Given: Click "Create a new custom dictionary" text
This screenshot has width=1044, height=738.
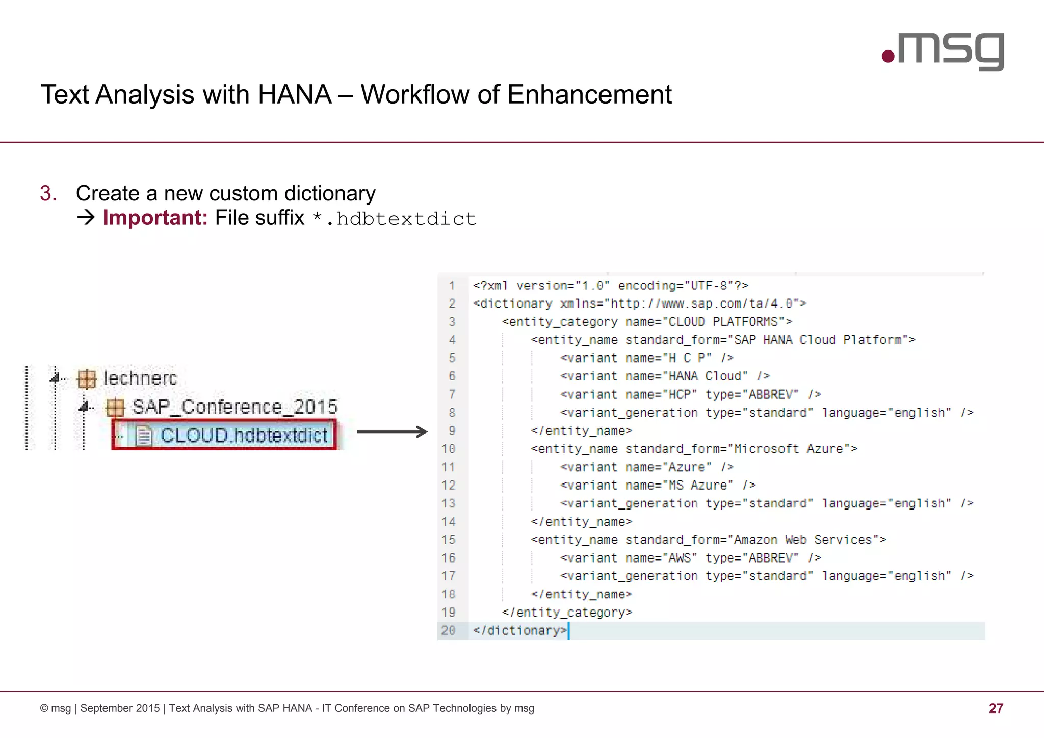Looking at the screenshot, I should (x=226, y=193).
